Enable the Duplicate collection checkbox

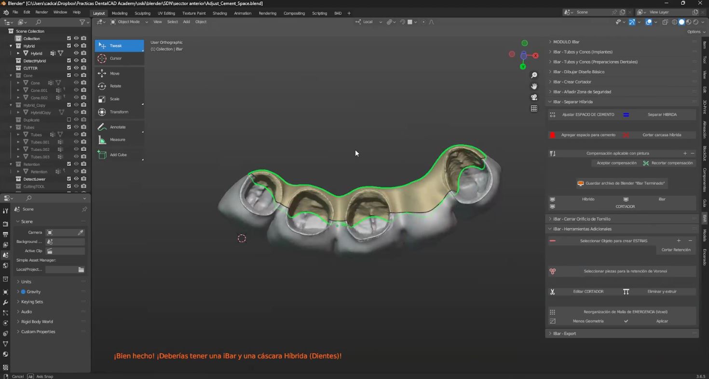[x=69, y=120]
